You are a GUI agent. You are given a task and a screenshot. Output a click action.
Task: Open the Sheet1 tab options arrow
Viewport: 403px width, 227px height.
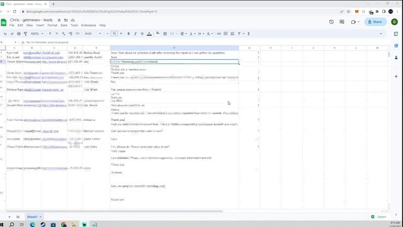click(40, 217)
